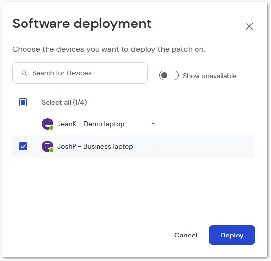271x261 pixels.
Task: Click the JoshP Business laptop device icon
Action: pyautogui.click(x=48, y=146)
